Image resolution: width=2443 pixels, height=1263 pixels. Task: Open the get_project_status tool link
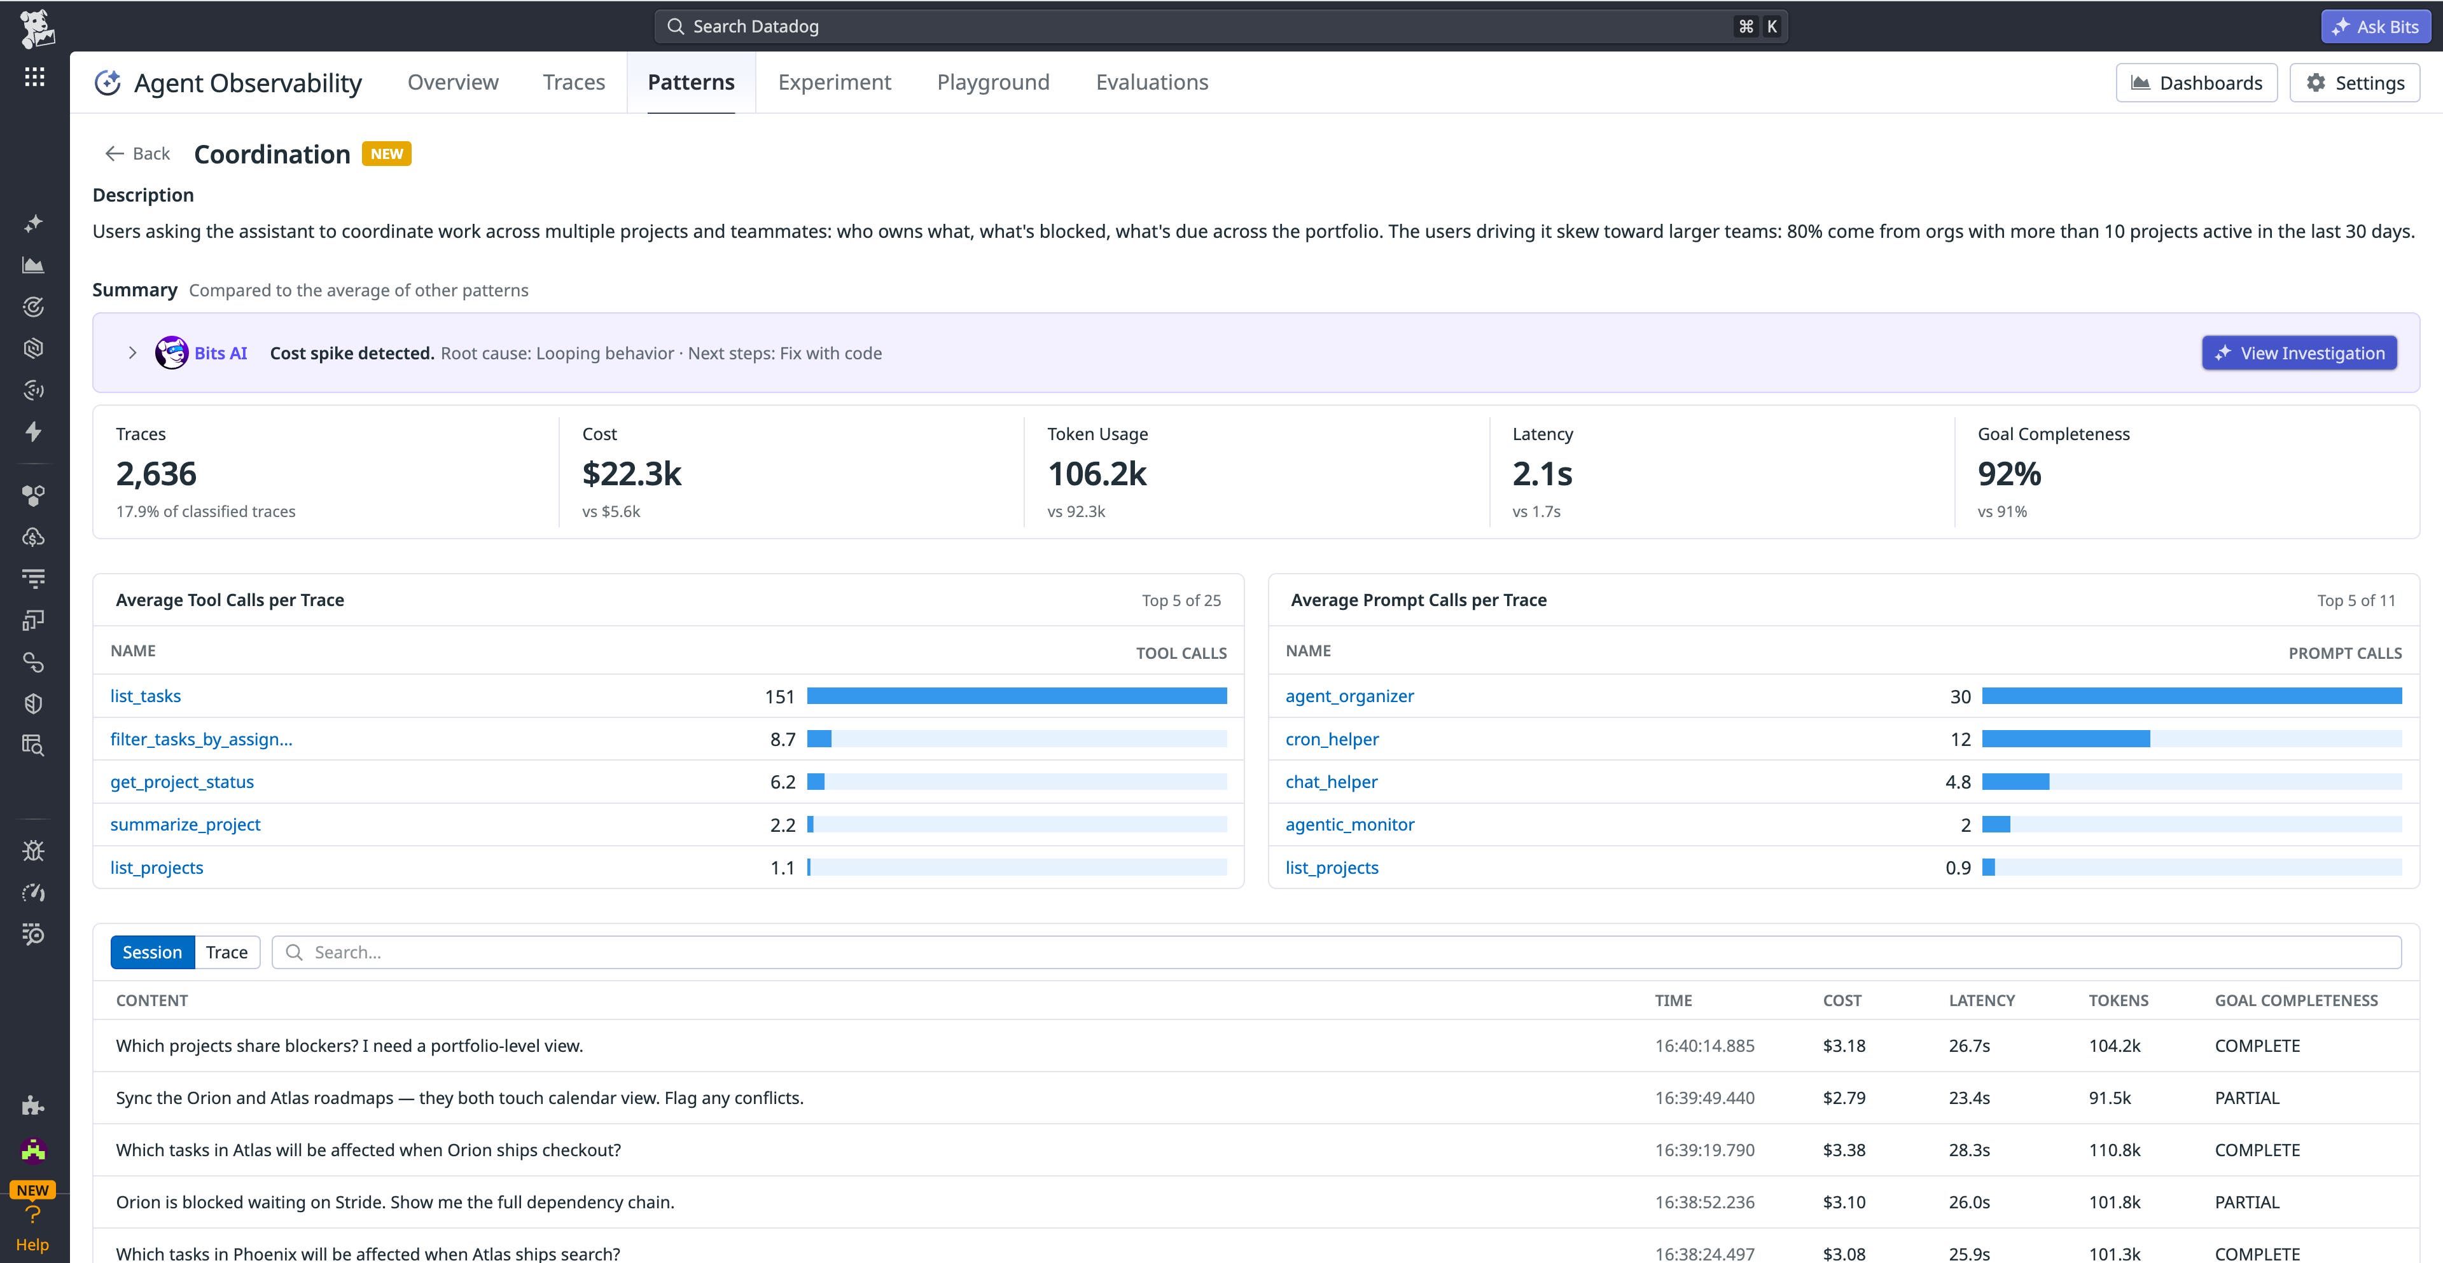tap(182, 782)
